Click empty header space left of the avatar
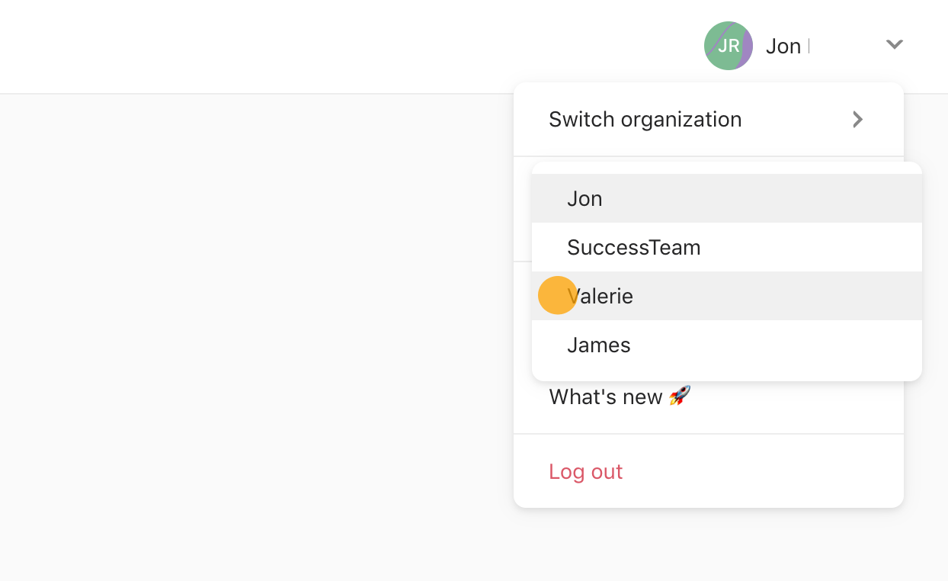 (x=343, y=46)
